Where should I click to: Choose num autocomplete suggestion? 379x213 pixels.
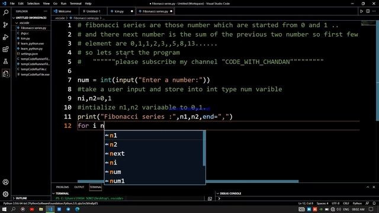click(x=155, y=172)
